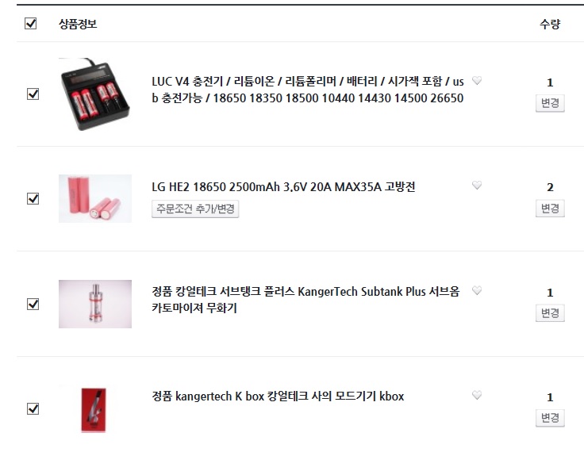
Task: Click the wishlist heart for the LUC V4 charger
Action: coord(477,80)
